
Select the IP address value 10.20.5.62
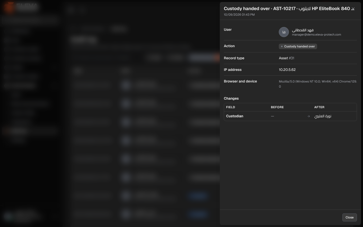(x=287, y=70)
